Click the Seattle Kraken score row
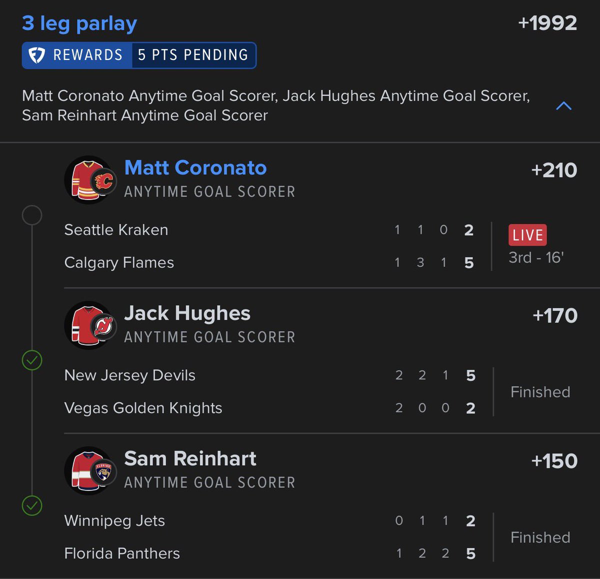The width and height of the screenshot is (600, 579). [x=270, y=230]
